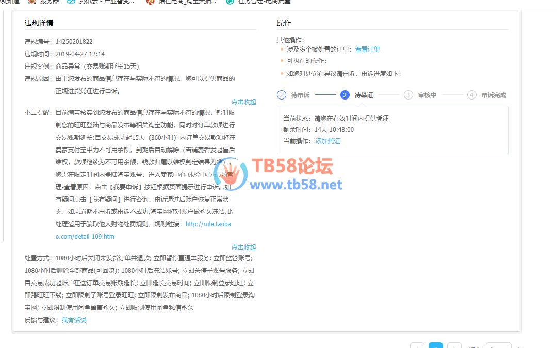Click the 违规案例 商品异常 text
The height and width of the screenshot is (348, 557).
click(x=97, y=67)
